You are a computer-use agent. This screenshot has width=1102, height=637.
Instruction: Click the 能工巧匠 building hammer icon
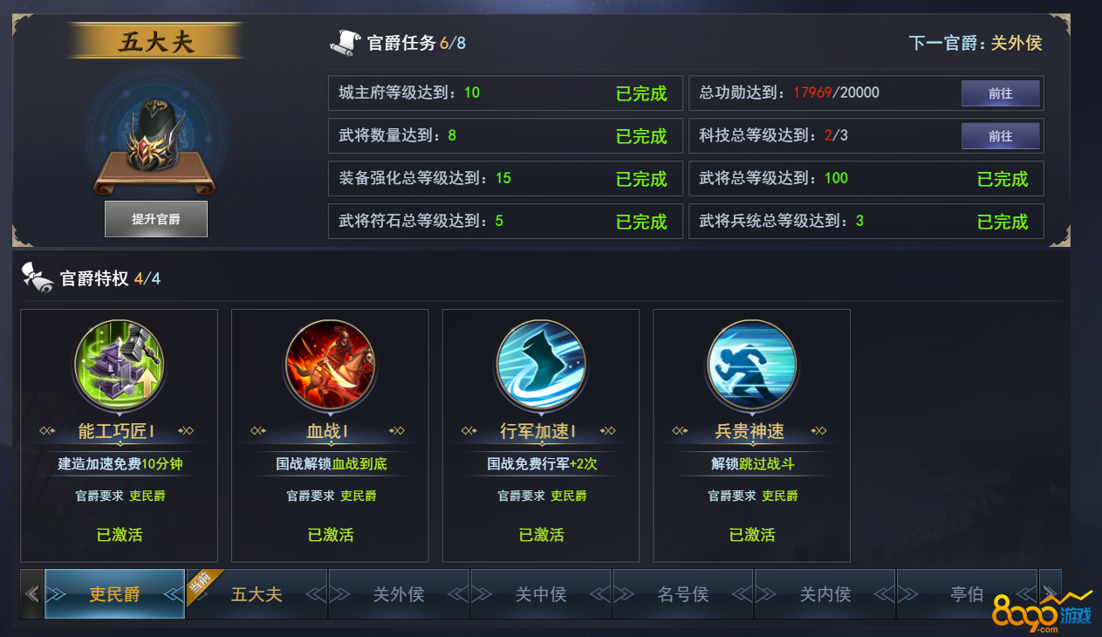click(120, 364)
